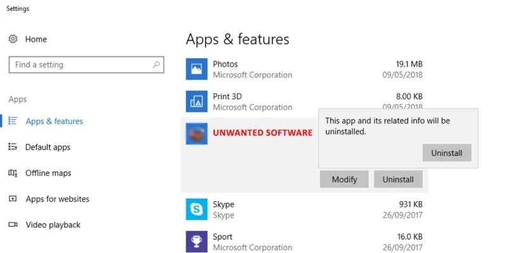
Task: Confirm Uninstall in the popup dialog
Action: pos(447,152)
